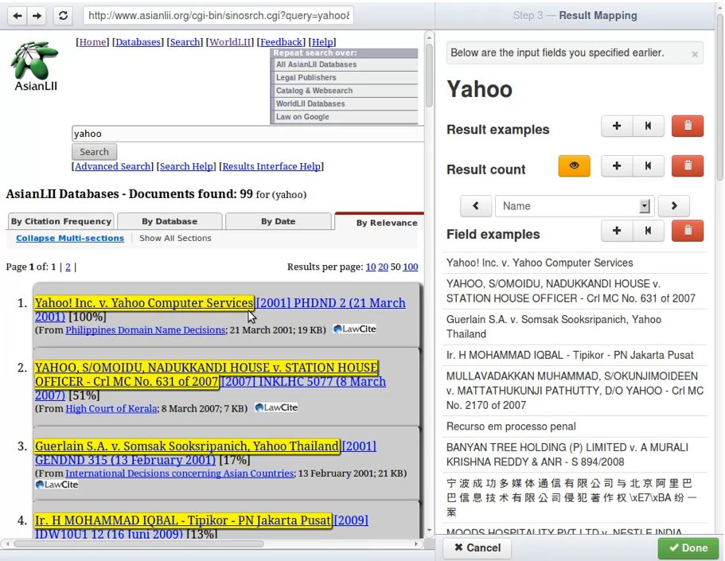The image size is (725, 561).
Task: Open the WorldLII link
Action: point(230,42)
